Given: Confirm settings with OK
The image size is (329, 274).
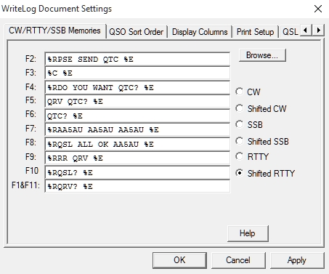Looking at the screenshot, I should 179,260.
